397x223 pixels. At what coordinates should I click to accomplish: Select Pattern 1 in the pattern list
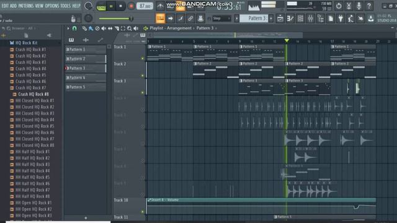click(x=85, y=50)
